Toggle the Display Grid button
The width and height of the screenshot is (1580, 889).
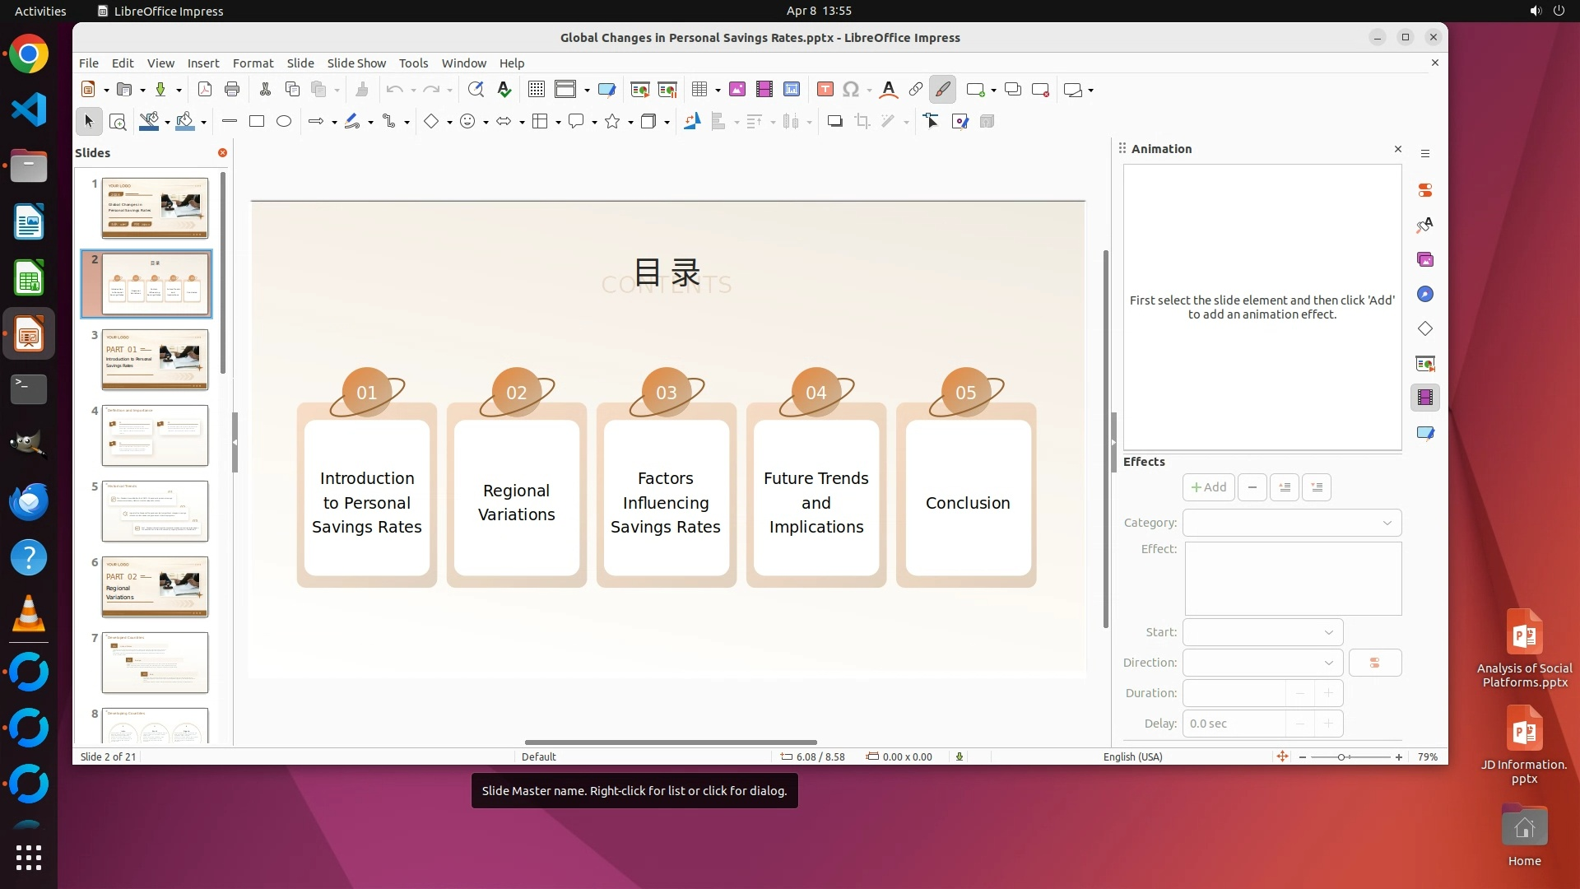point(537,90)
